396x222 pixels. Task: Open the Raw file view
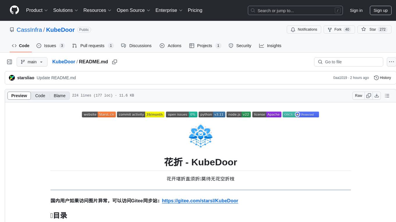pos(358,96)
